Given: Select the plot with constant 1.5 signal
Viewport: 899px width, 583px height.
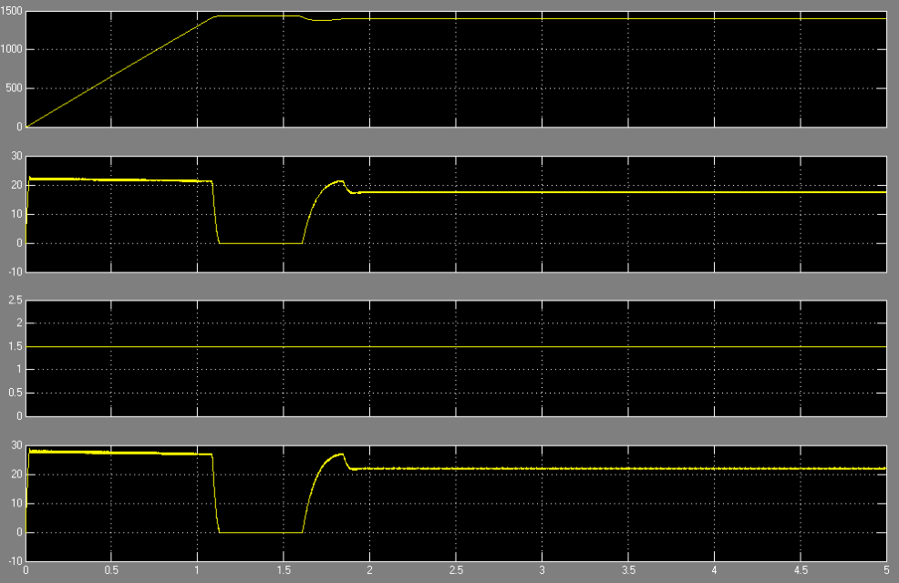Looking at the screenshot, I should [x=456, y=358].
